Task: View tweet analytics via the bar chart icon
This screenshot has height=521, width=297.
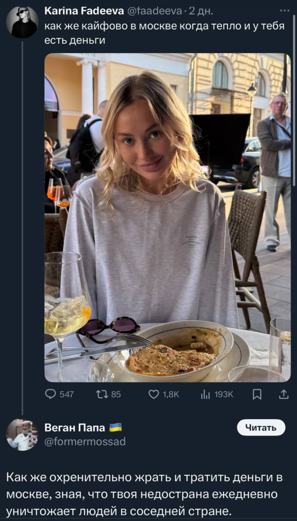Action: point(205,394)
